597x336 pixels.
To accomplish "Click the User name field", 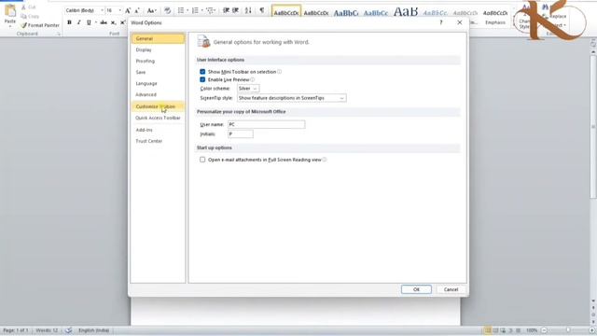I will click(266, 124).
